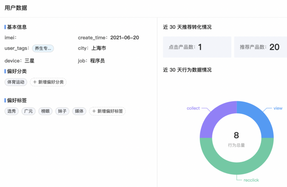Click the recclick chart label

pos(251,180)
